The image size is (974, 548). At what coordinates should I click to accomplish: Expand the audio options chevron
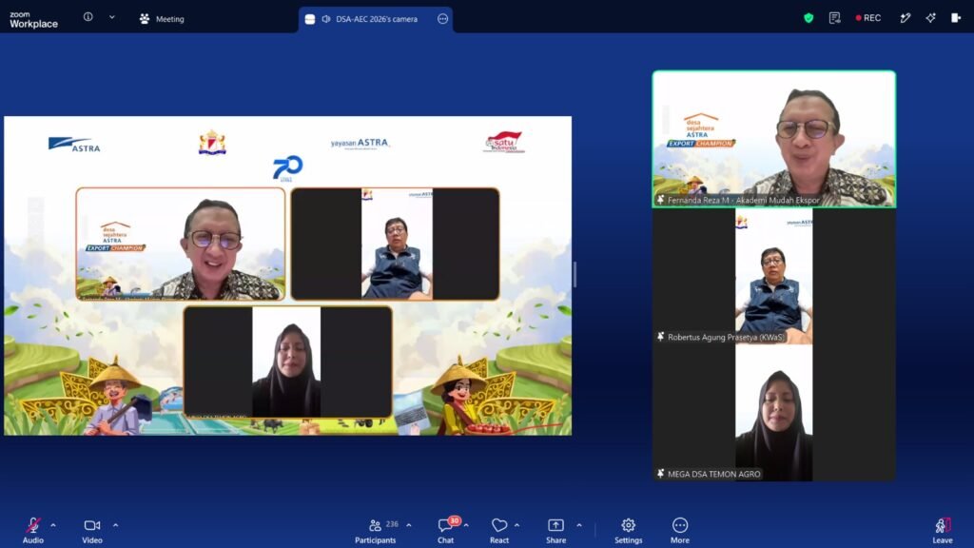tap(53, 525)
